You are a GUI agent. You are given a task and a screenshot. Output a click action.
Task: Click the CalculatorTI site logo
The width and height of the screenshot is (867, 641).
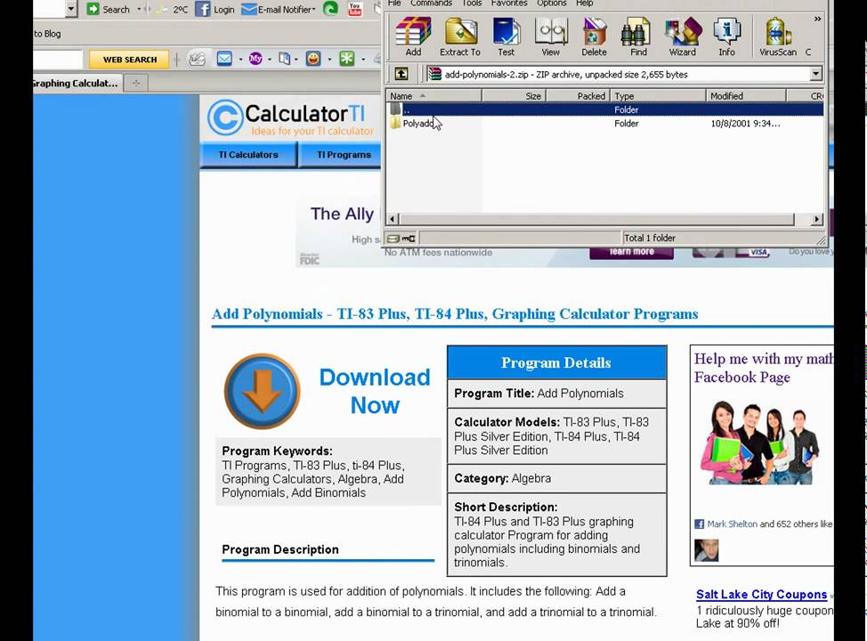(x=290, y=118)
